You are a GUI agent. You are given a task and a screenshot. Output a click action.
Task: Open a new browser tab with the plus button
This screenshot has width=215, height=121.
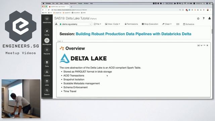[x=71, y=7]
